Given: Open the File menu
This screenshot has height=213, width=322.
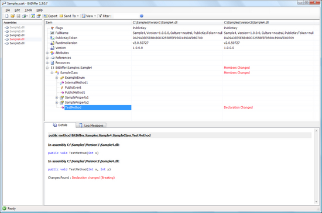Looking at the screenshot, I should coord(8,10).
